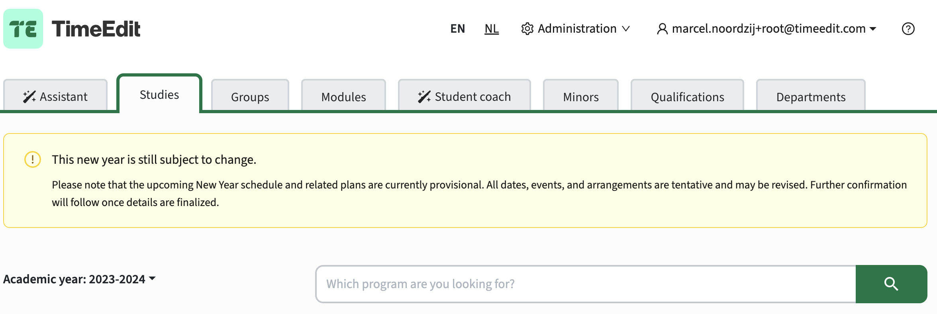Click the yellow warning exclamation icon

(33, 159)
